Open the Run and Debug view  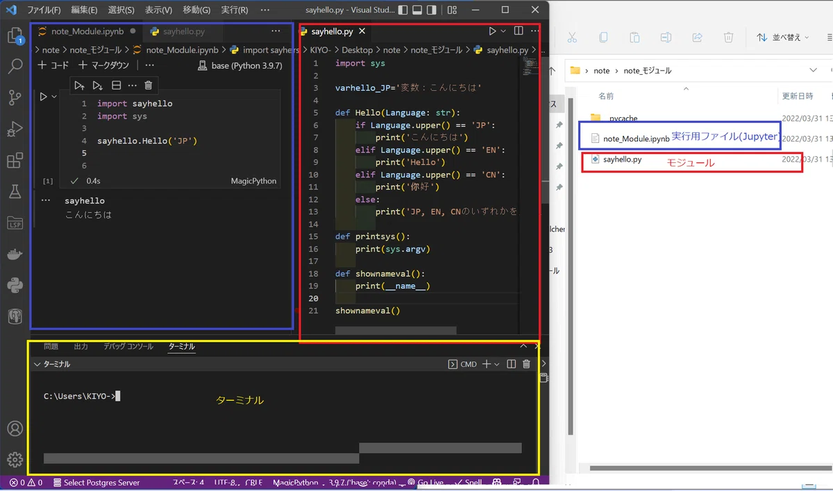click(x=15, y=130)
